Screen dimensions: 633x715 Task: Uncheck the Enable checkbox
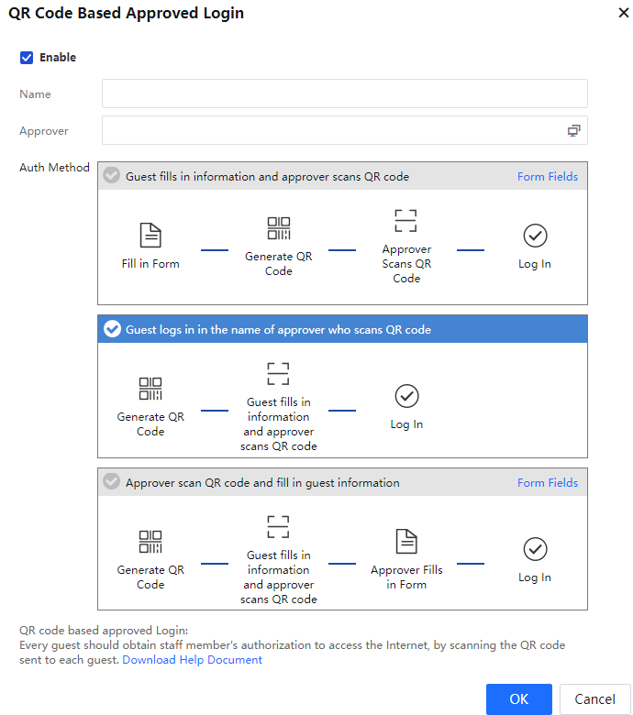click(x=27, y=58)
